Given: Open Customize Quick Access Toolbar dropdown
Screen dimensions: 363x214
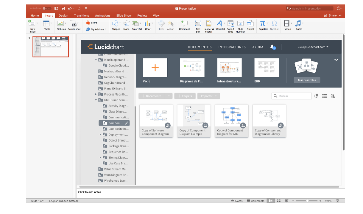Looking at the screenshot, I should pos(86,8).
